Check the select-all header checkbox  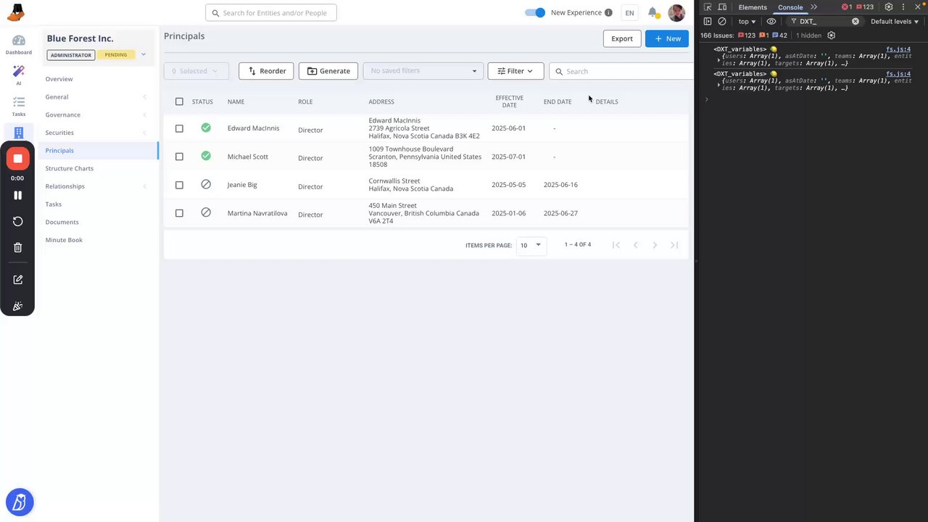179,101
